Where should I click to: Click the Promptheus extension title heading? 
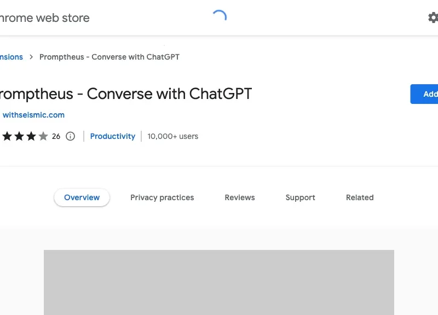click(125, 94)
